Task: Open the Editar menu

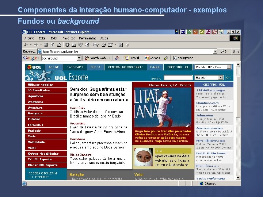Action: pyautogui.click(x=43, y=38)
